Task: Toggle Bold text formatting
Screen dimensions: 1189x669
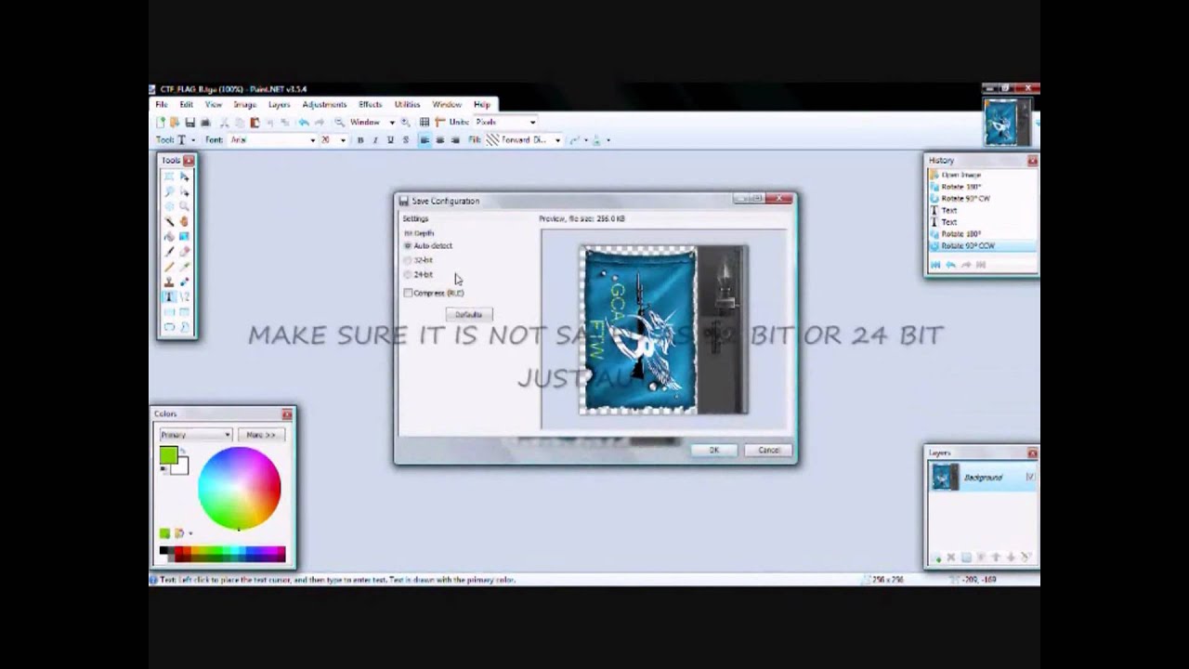Action: click(x=360, y=139)
